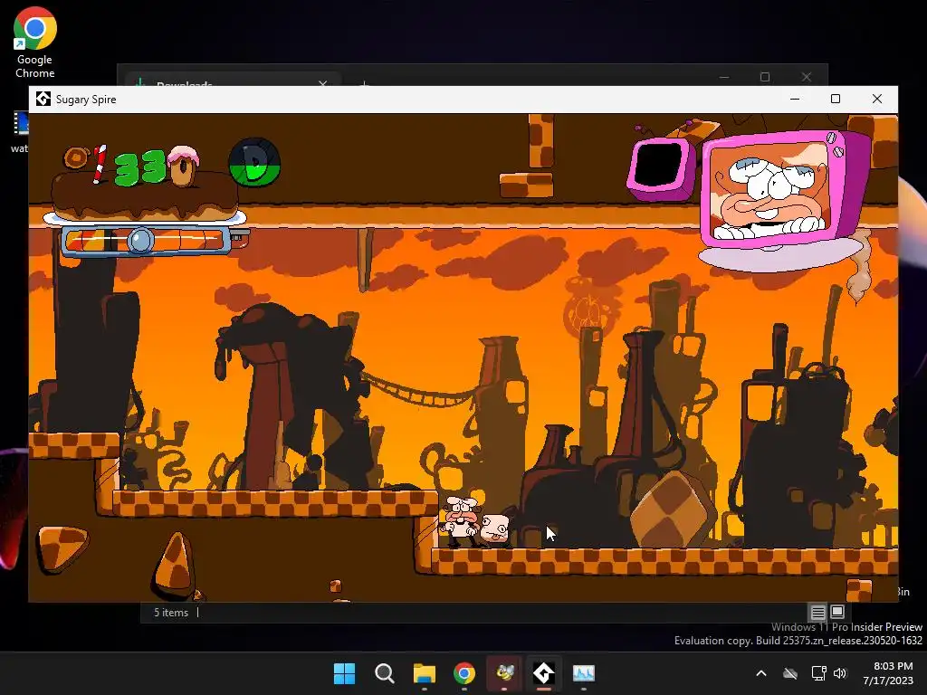The width and height of the screenshot is (927, 695).
Task: Click the large wafer block in the level
Action: (x=671, y=509)
